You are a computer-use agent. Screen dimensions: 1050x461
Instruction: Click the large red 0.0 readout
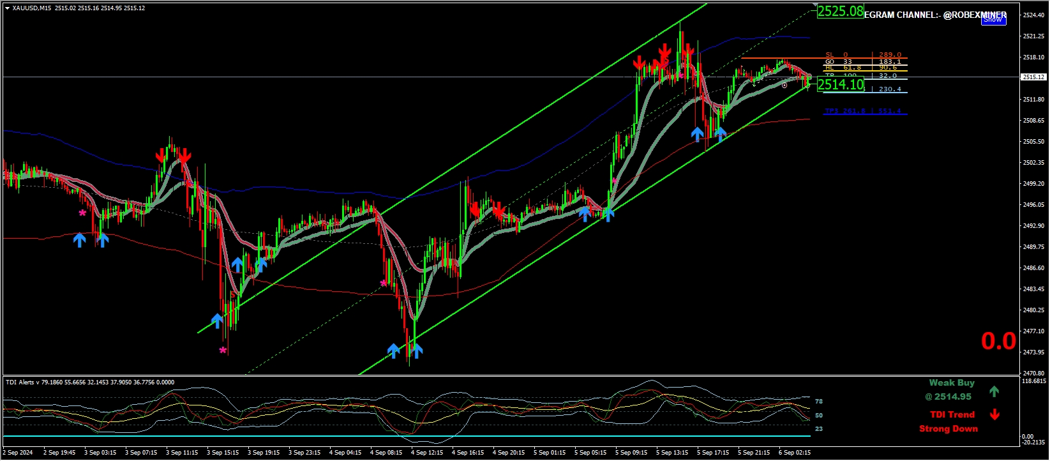[998, 341]
